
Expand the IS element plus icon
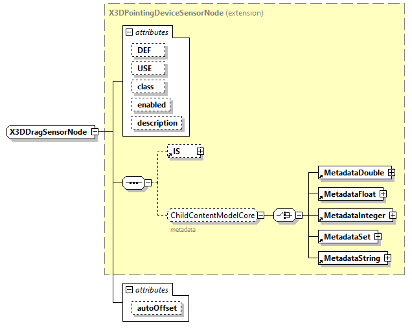(200, 151)
